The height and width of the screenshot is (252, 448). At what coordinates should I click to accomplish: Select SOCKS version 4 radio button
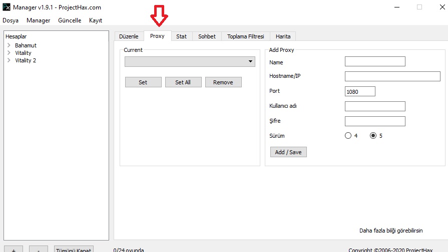[348, 136]
